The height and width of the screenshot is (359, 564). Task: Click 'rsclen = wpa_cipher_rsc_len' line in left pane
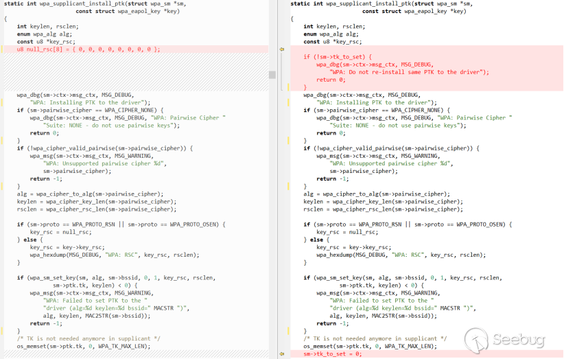coord(96,209)
